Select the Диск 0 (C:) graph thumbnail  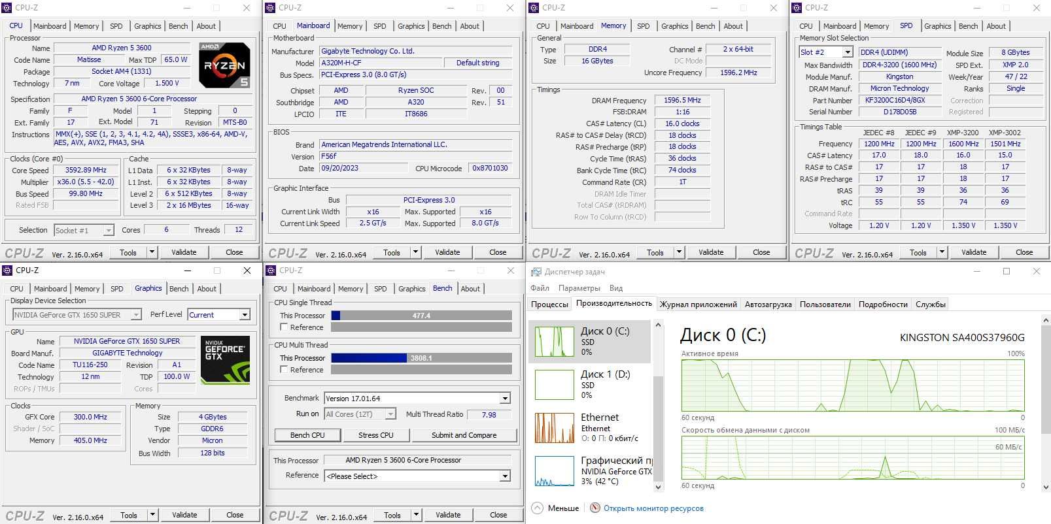click(554, 341)
